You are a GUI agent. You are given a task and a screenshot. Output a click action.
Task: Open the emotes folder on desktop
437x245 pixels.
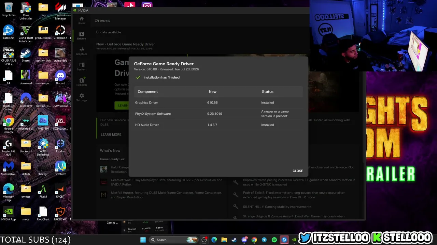click(x=26, y=191)
